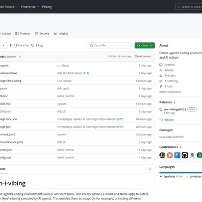Screen dimensions: 202x202
Task: Open the renovate.json file row
Action: [6, 150]
